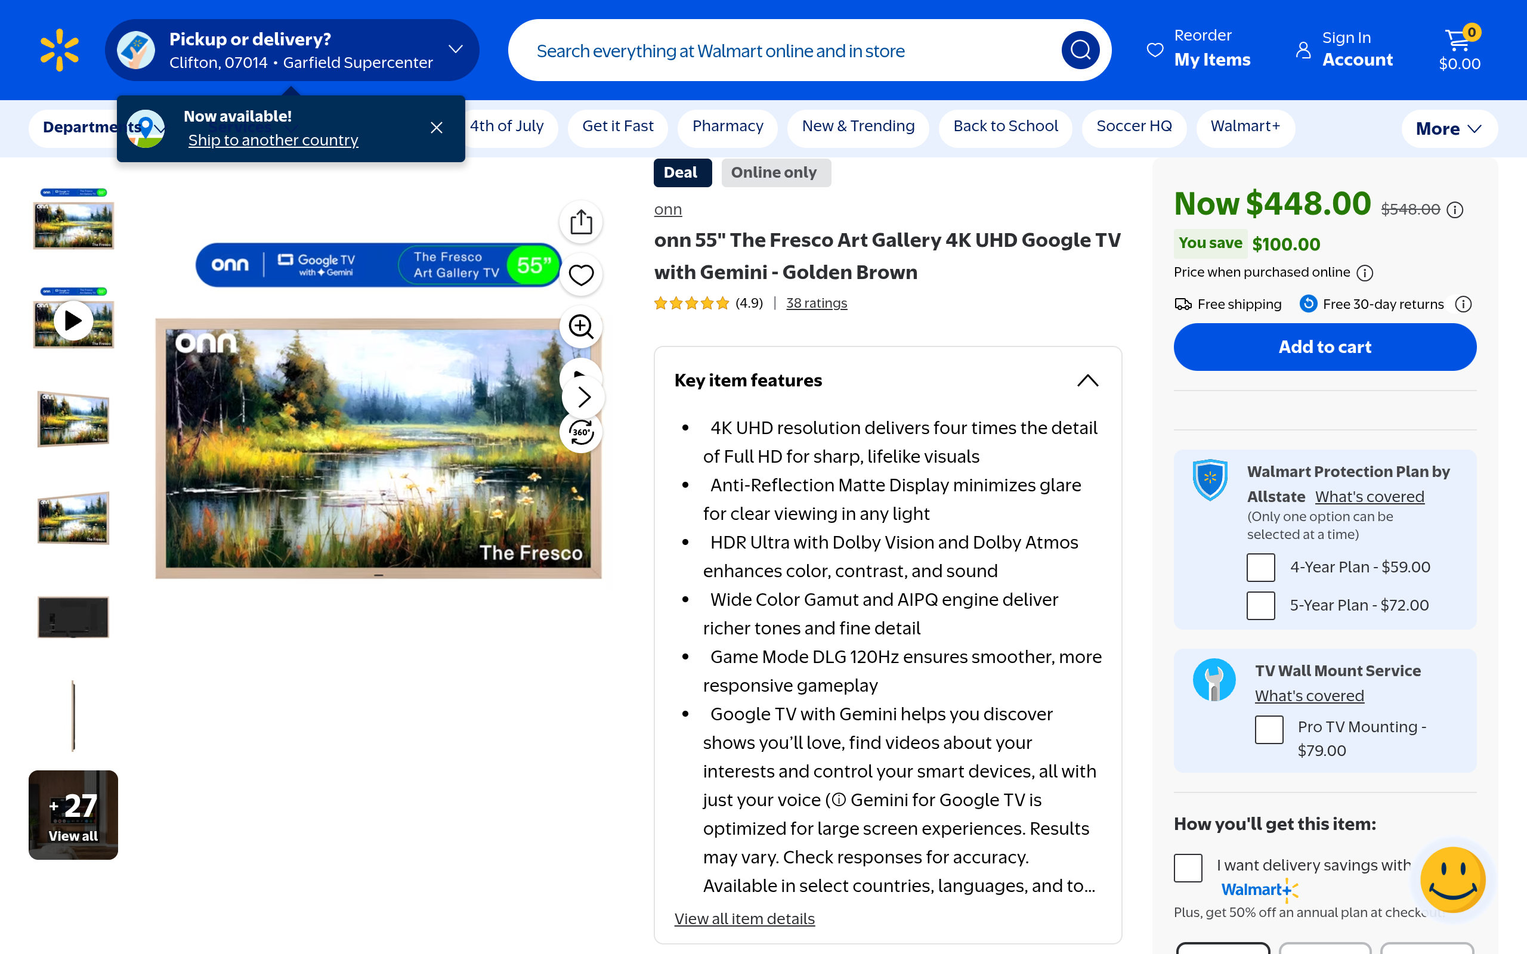Click the Online only badge

pyautogui.click(x=776, y=173)
